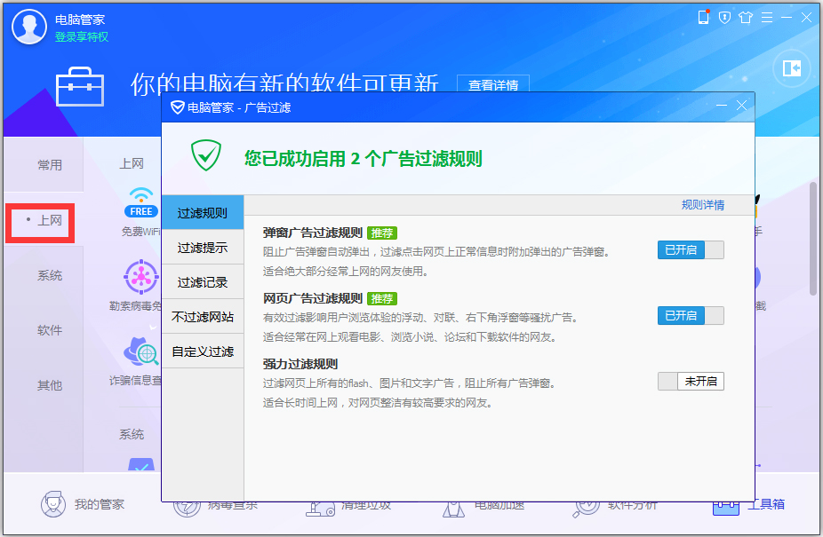Close the 广告过滤 dialog
Screen dimensions: 823x537
[741, 106]
